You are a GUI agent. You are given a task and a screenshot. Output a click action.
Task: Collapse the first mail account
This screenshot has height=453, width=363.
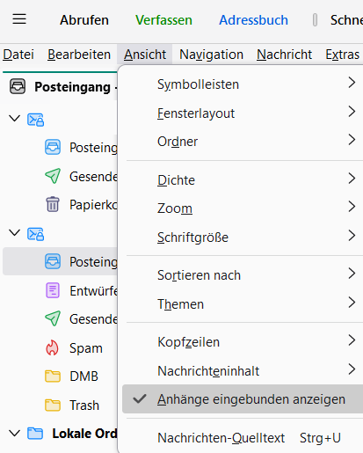coord(15,119)
